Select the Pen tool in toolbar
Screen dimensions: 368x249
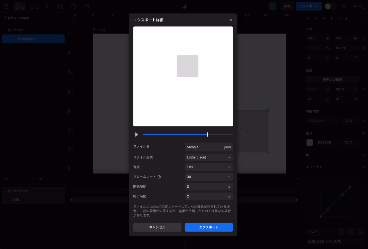48,6
